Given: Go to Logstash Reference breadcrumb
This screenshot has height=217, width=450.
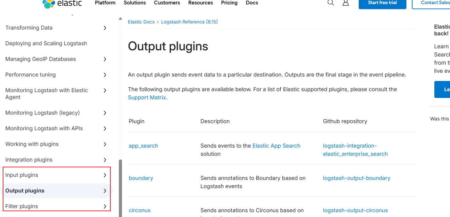Looking at the screenshot, I should (189, 22).
